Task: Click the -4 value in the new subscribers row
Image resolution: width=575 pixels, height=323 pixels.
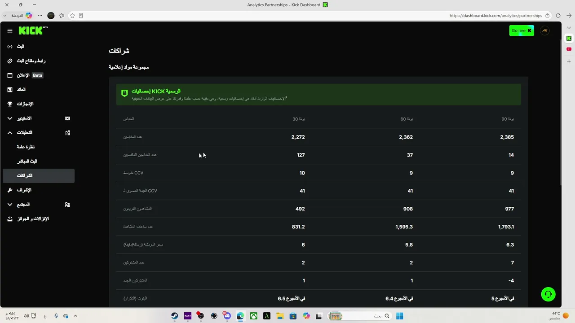Action: click(x=511, y=281)
